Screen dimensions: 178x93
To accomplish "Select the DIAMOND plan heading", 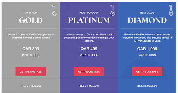I will tap(147, 20).
